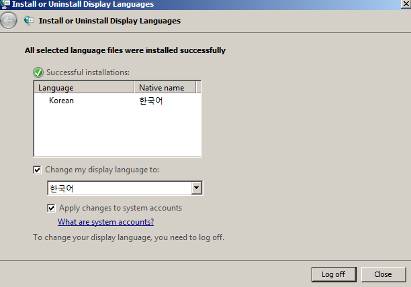Viewport: 411px width, 287px height.
Task: Open What are system accounts? link
Action: click(x=105, y=222)
